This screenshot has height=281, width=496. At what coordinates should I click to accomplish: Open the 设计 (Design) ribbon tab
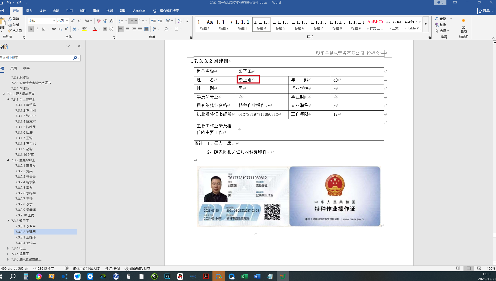tap(43, 11)
